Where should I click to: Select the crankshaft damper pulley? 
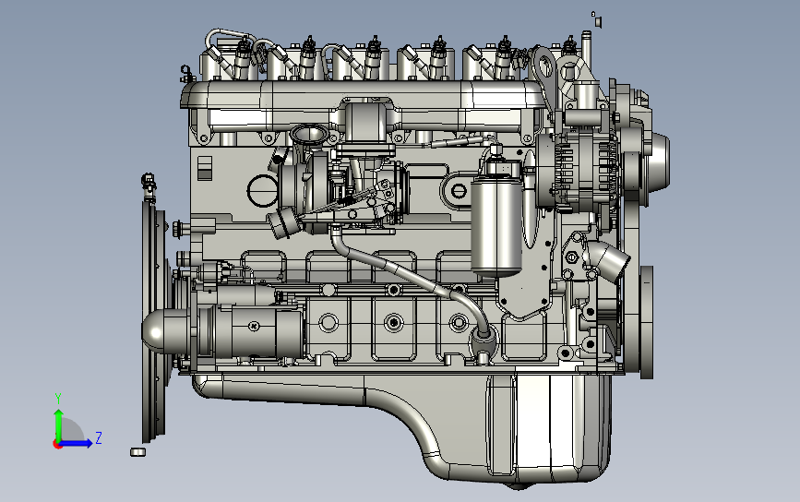[647, 322]
